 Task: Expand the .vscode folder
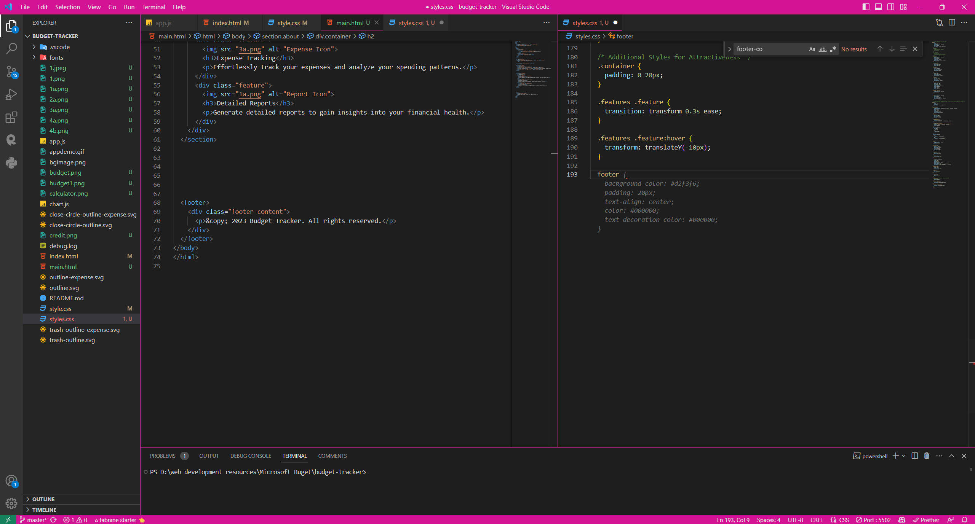pos(59,47)
